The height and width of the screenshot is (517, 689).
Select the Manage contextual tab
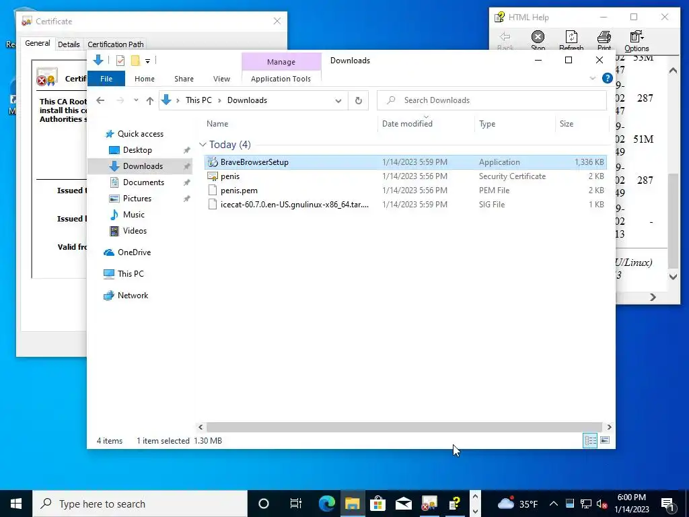[281, 62]
